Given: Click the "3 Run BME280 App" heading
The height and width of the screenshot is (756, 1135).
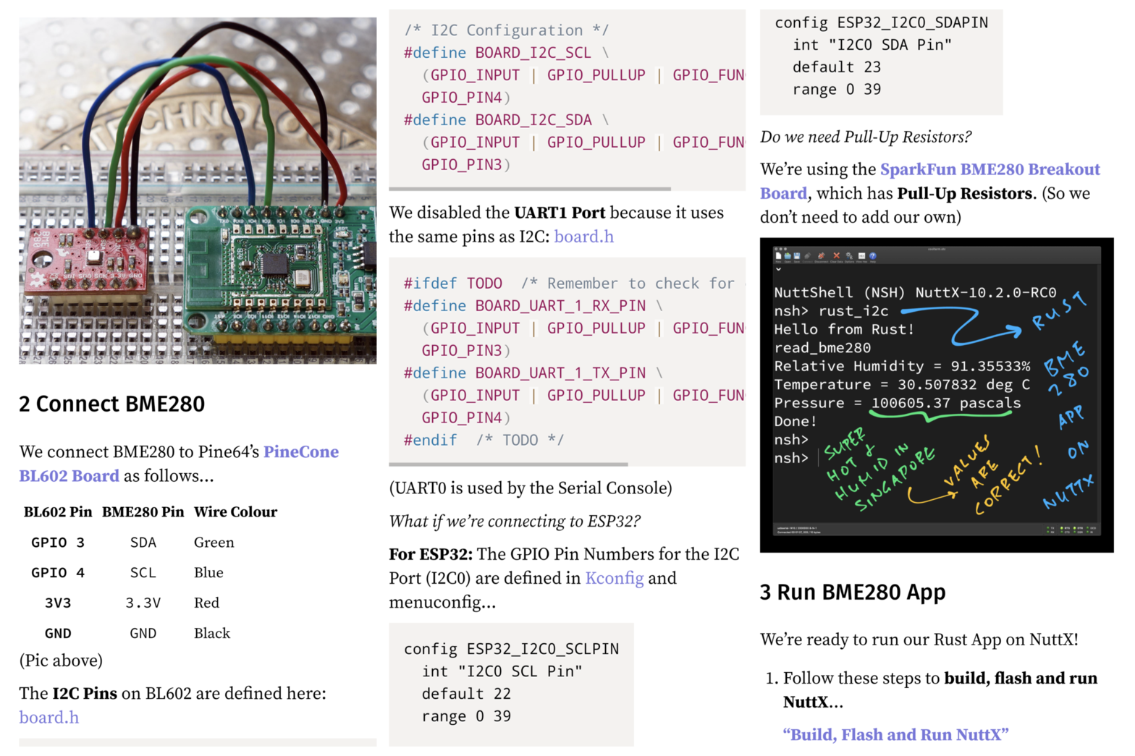Looking at the screenshot, I should click(x=853, y=593).
